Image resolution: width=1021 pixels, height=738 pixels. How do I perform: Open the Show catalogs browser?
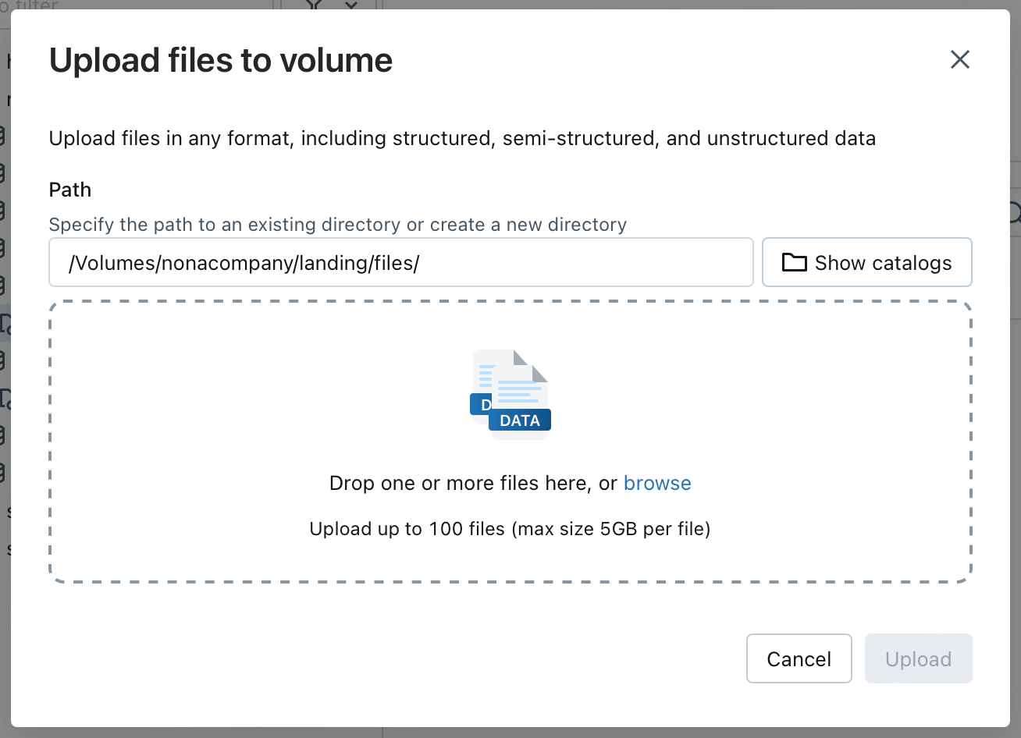pyautogui.click(x=866, y=263)
